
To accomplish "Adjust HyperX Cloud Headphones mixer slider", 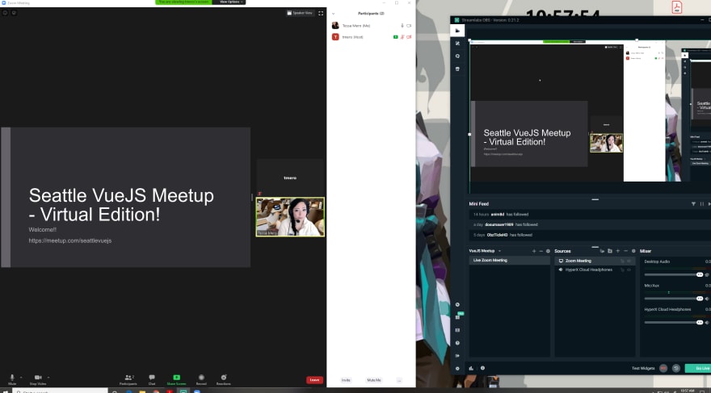I will coord(673,322).
